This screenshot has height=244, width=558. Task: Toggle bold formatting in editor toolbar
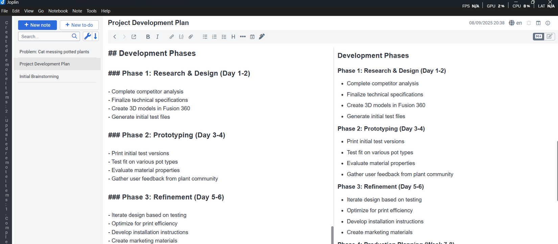click(x=148, y=37)
